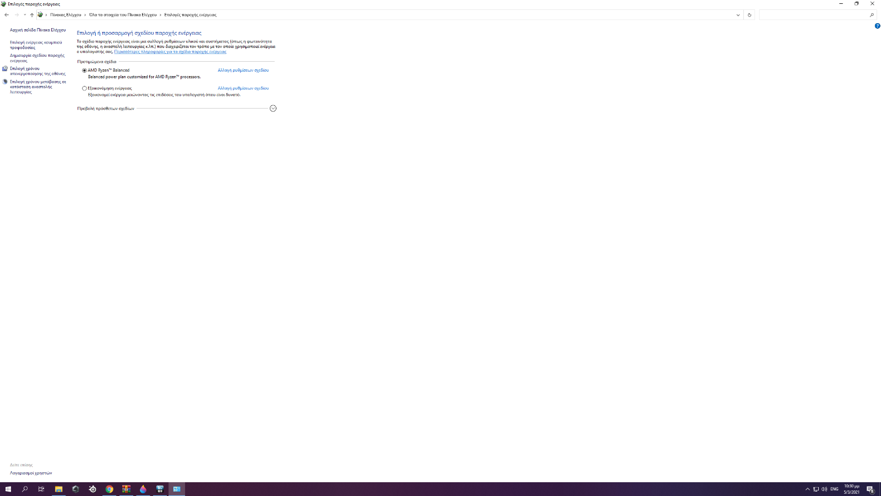Screen dimensions: 881x496
Task: Click the Όλα τα στοιχεία breadcrumb
Action: click(123, 15)
